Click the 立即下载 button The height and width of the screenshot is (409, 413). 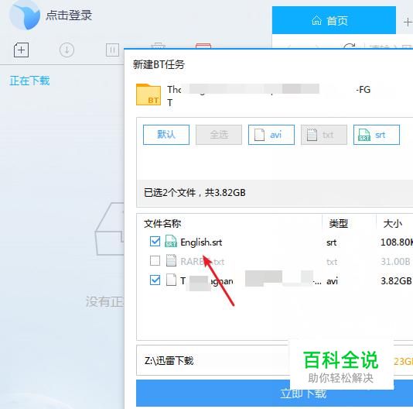(x=275, y=394)
